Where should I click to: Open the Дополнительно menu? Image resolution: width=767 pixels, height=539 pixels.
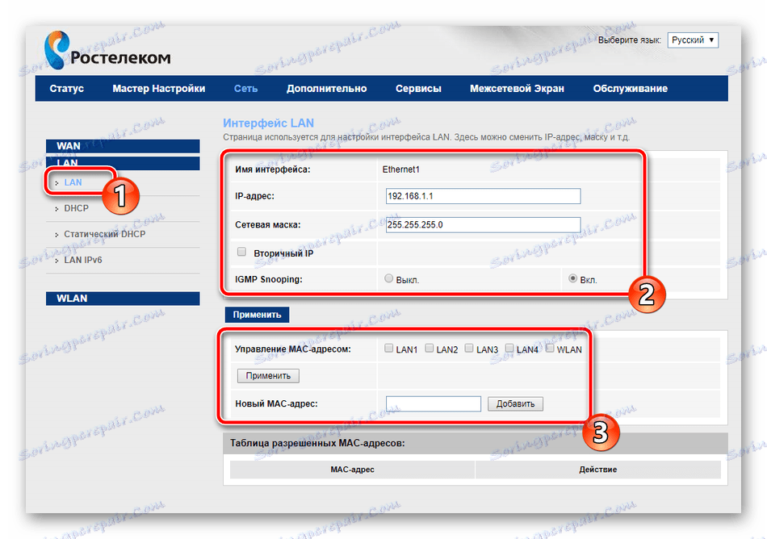coord(326,89)
